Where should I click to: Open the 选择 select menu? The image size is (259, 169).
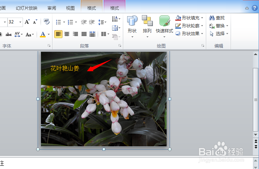tap(219, 34)
